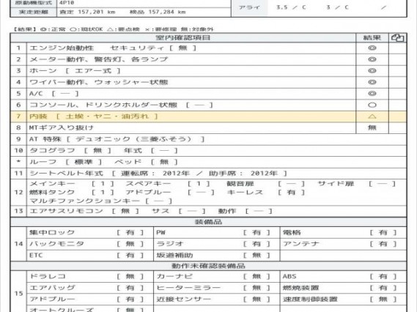417x312 pixels.
Task: Click the double-circle result for A/C
Action: (x=372, y=94)
